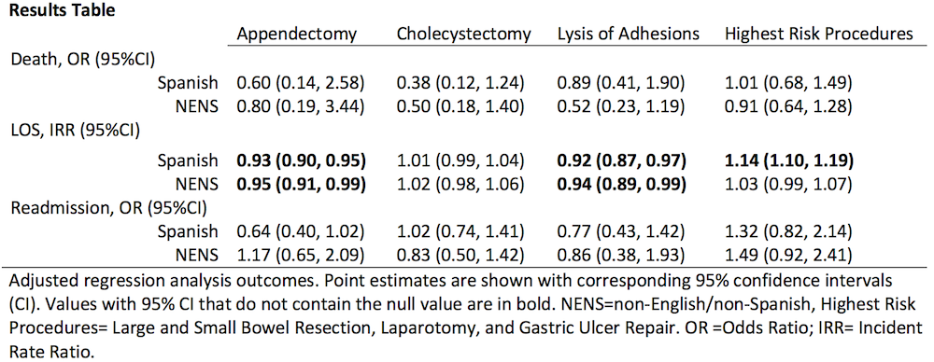Select the Cholecystectomy column header

[464, 34]
